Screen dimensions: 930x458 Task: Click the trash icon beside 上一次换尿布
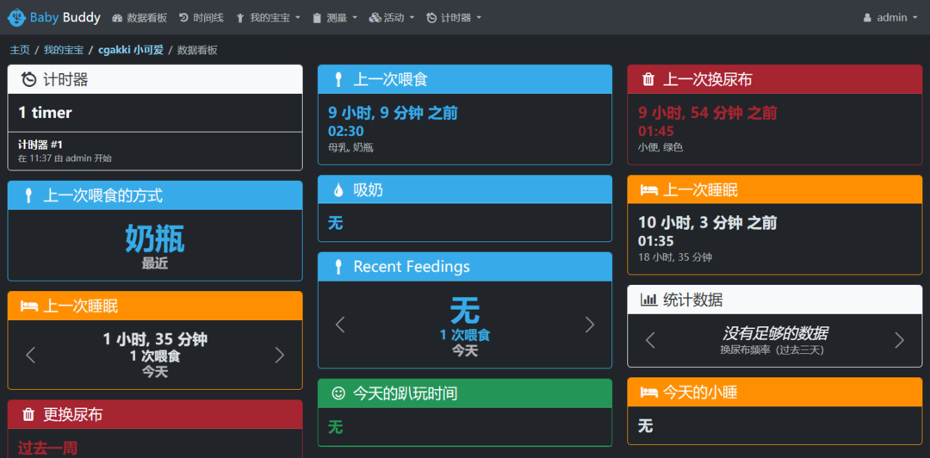coord(649,79)
